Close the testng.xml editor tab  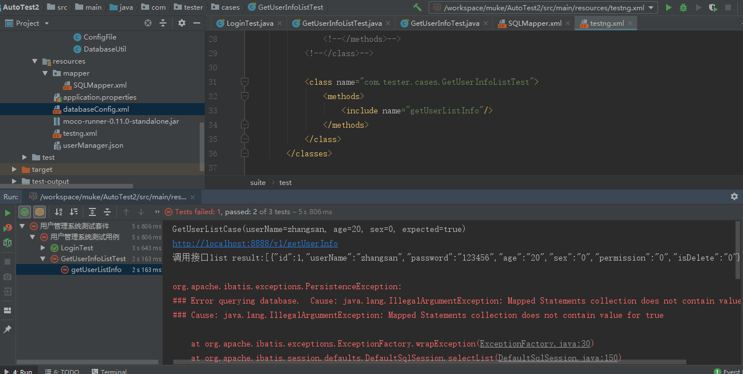click(x=632, y=23)
